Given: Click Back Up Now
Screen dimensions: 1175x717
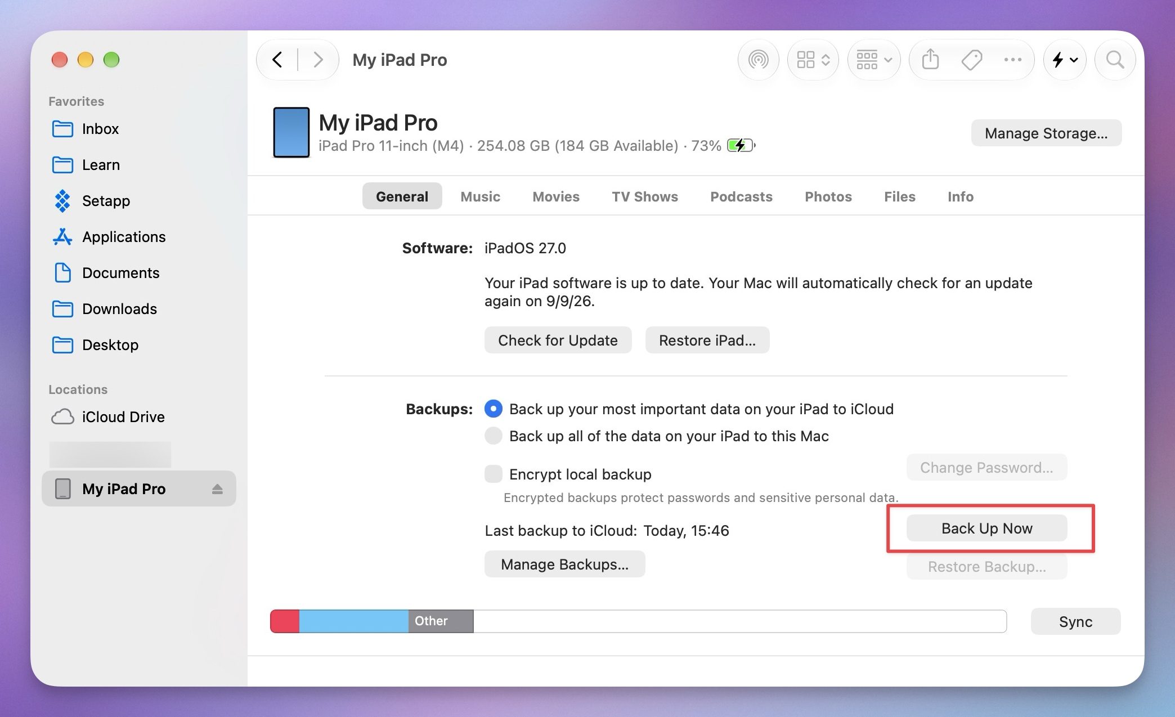Looking at the screenshot, I should (x=986, y=528).
